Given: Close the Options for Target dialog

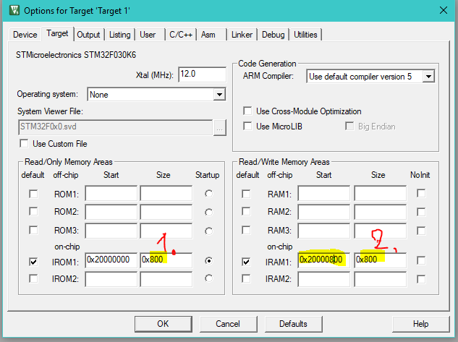Looking at the screenshot, I should pyautogui.click(x=443, y=10).
